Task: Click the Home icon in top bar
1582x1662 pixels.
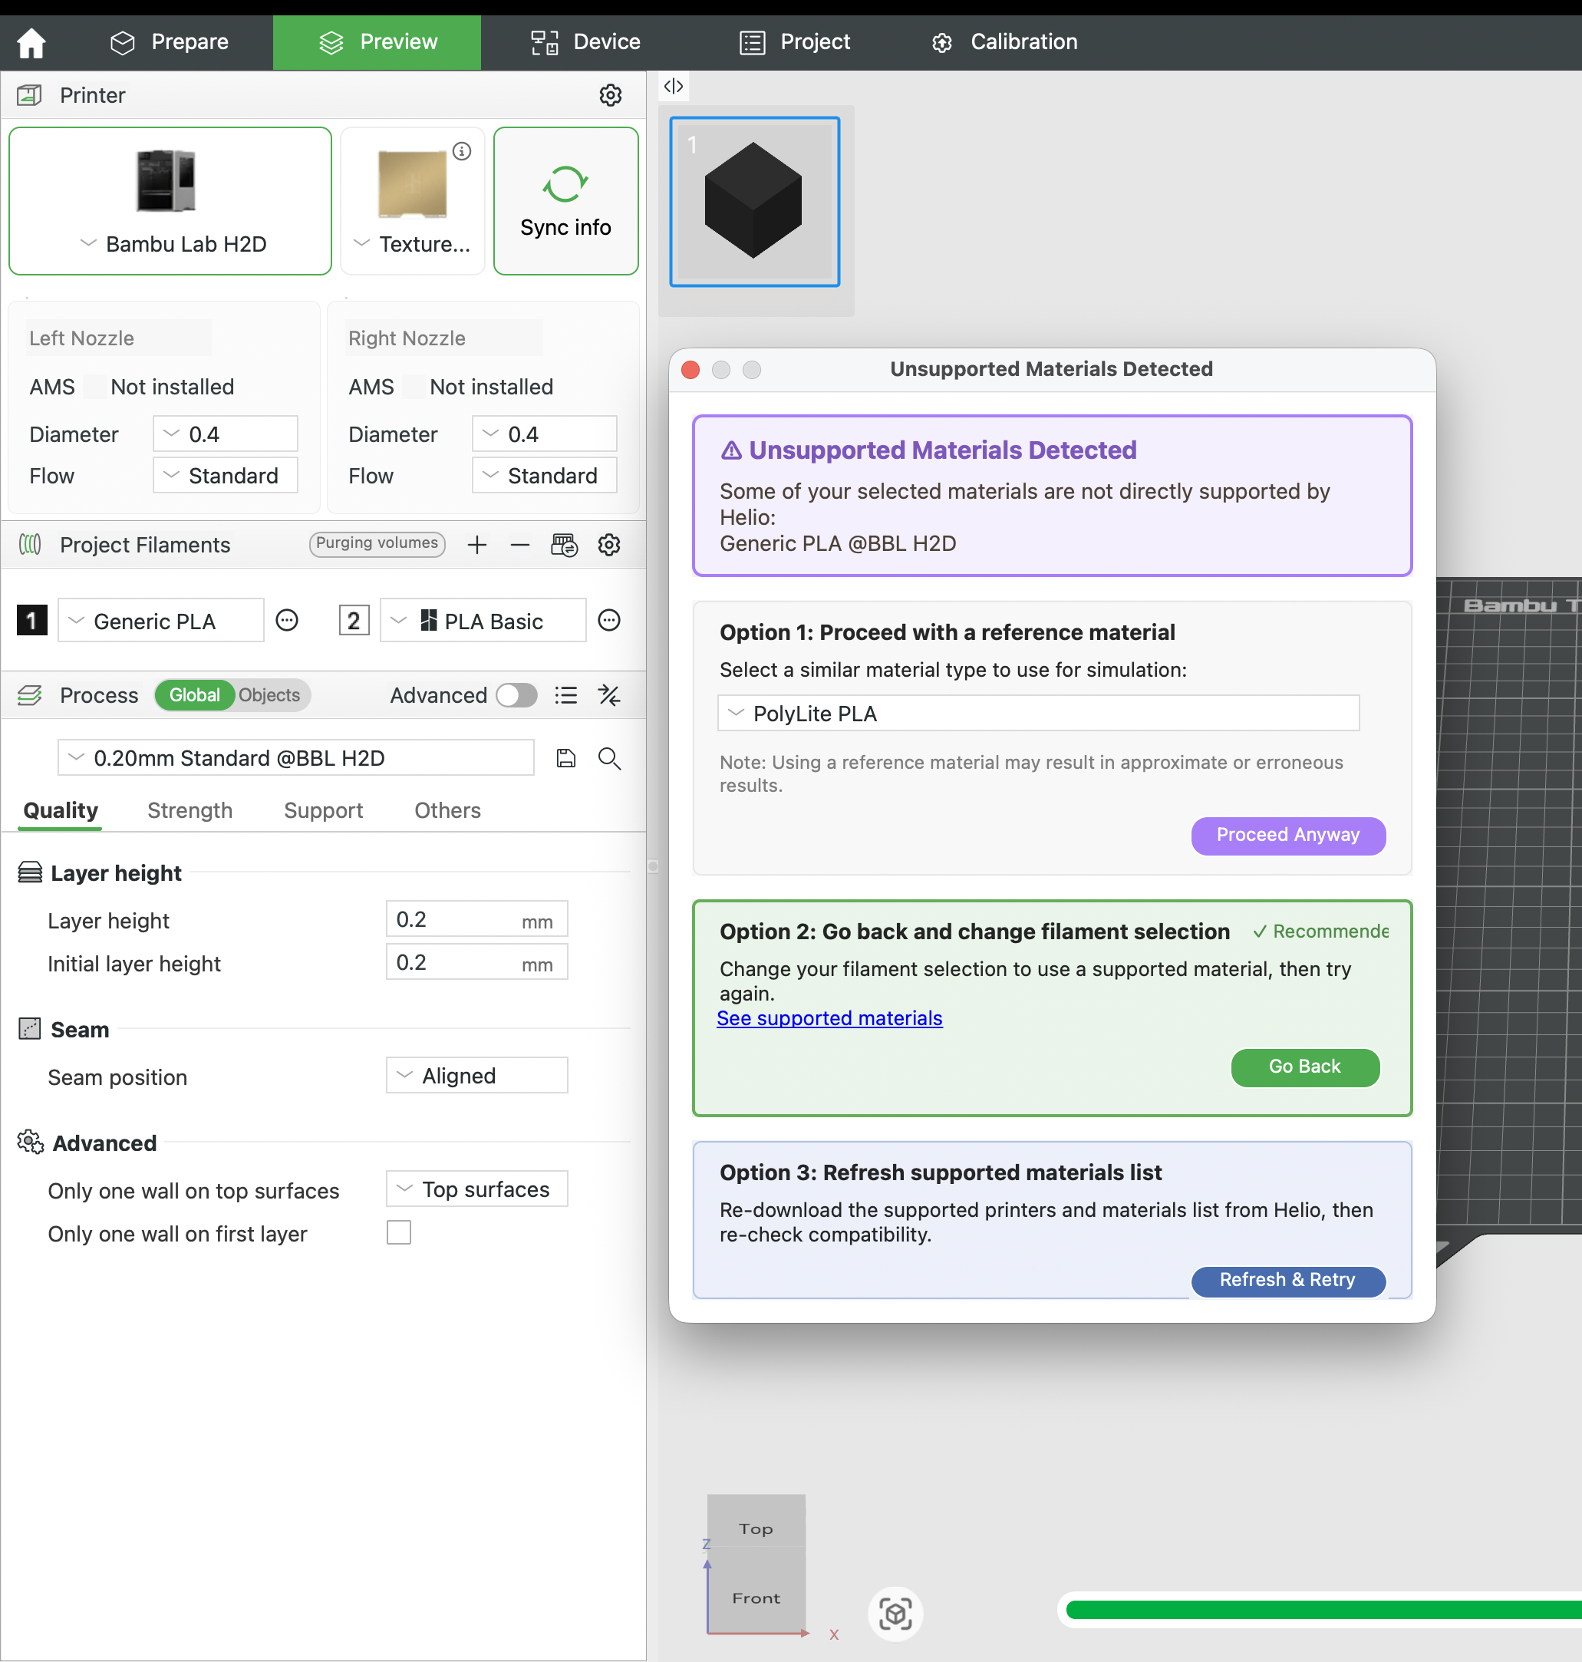Action: click(x=31, y=42)
